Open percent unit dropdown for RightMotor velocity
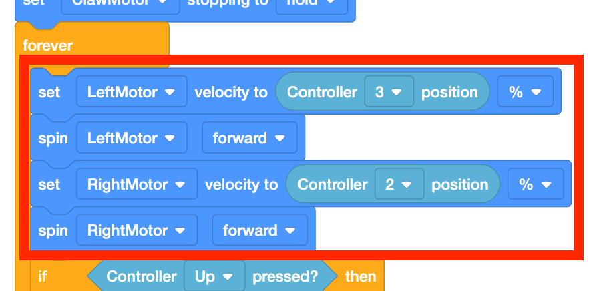This screenshot has width=597, height=291. pyautogui.click(x=536, y=184)
